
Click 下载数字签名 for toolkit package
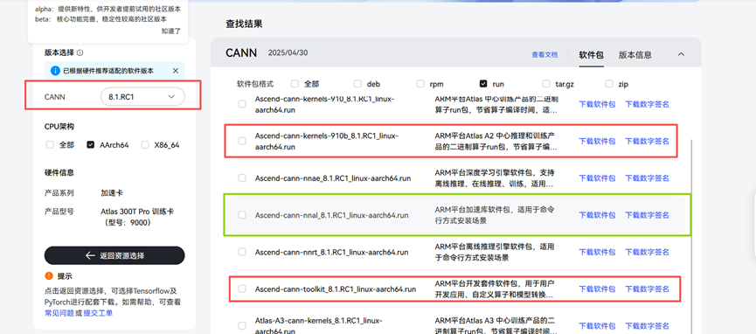[647, 289]
